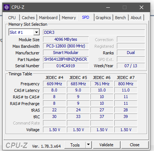Image resolution: width=154 pixels, height=151 pixels.
Task: Select the SPD tab
Action: pos(86,17)
